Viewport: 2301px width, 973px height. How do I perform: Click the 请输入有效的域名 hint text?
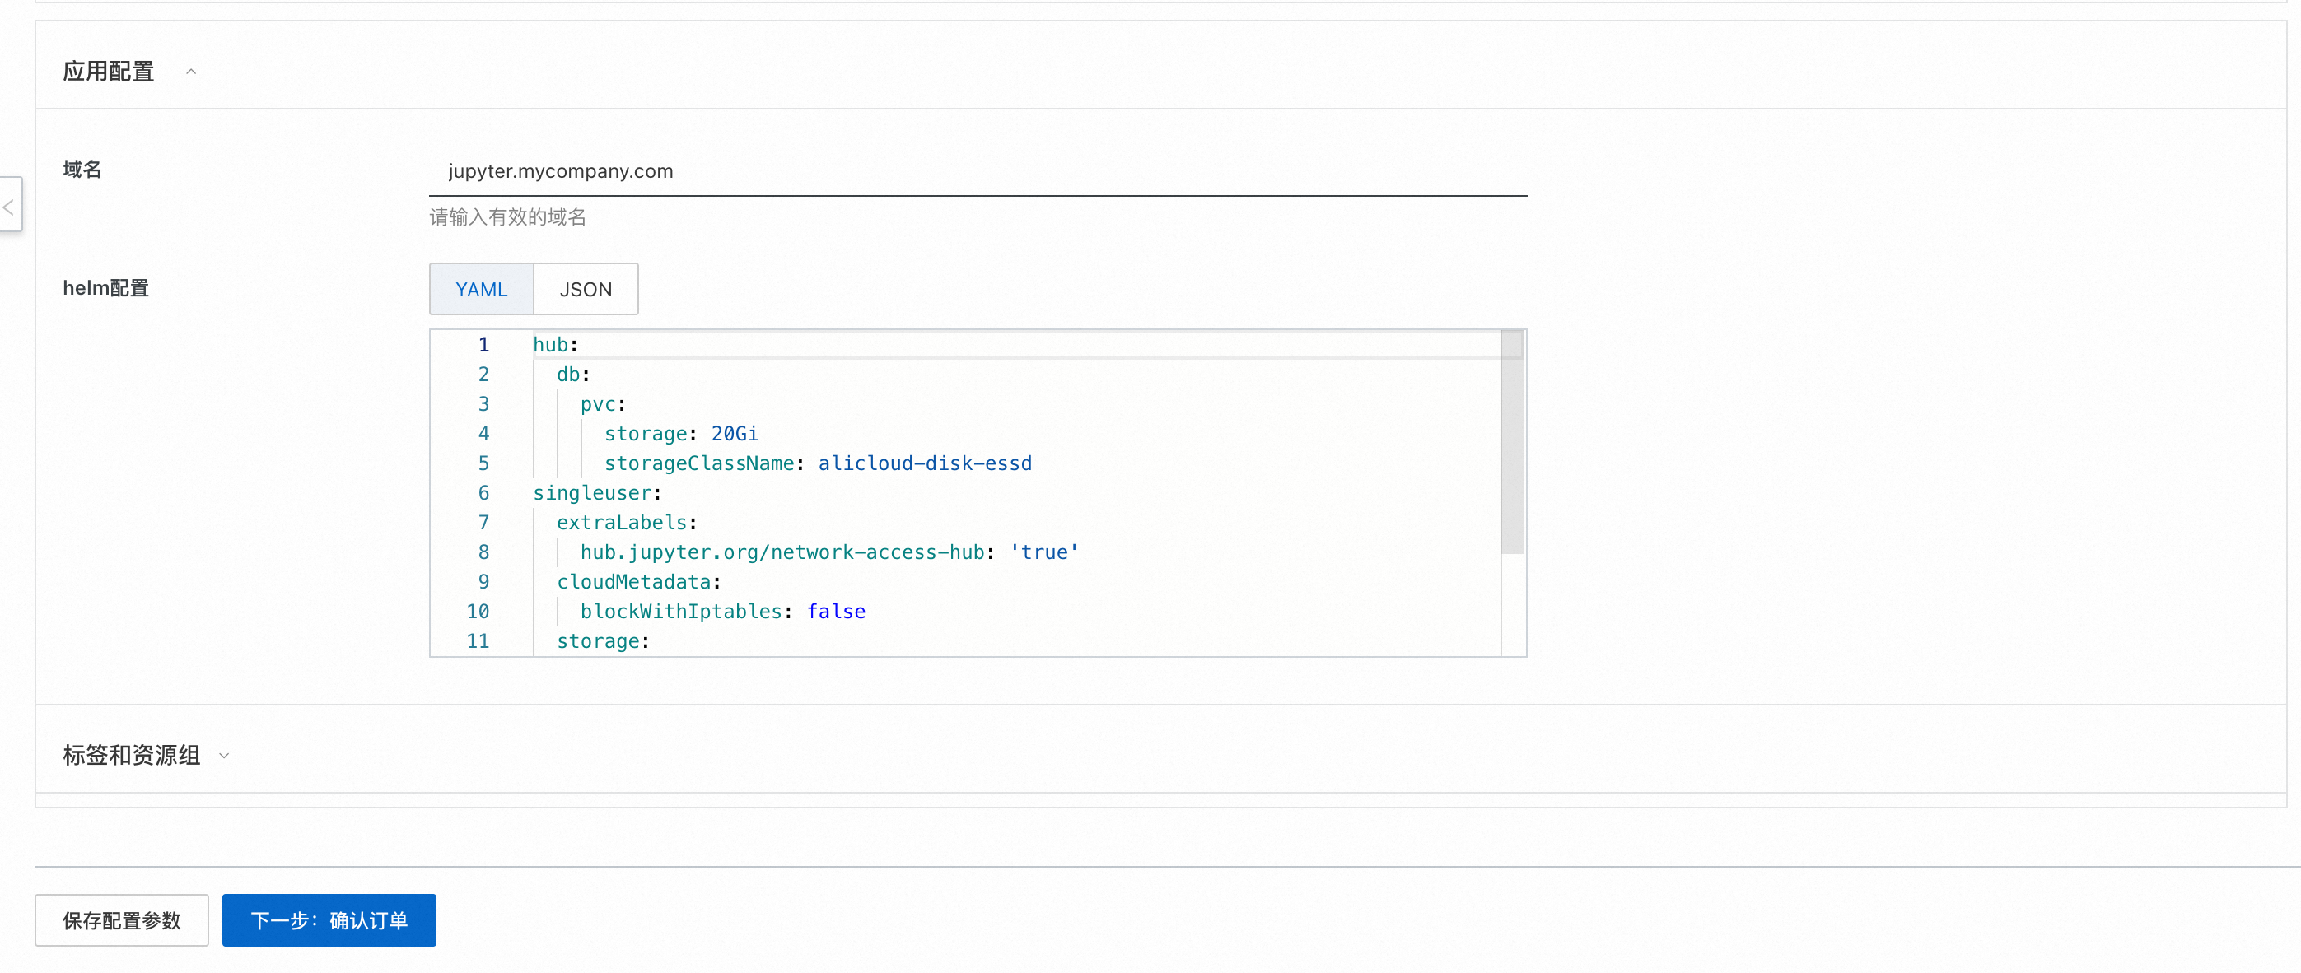point(507,217)
